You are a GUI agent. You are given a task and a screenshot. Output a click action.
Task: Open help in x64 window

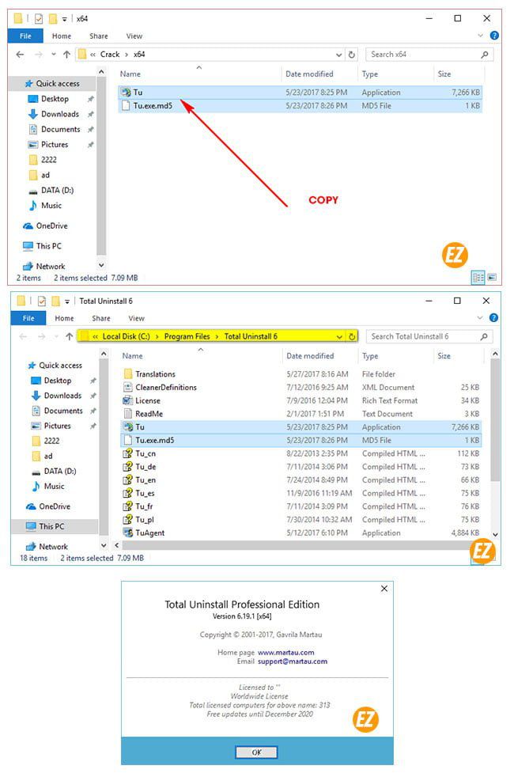click(493, 36)
